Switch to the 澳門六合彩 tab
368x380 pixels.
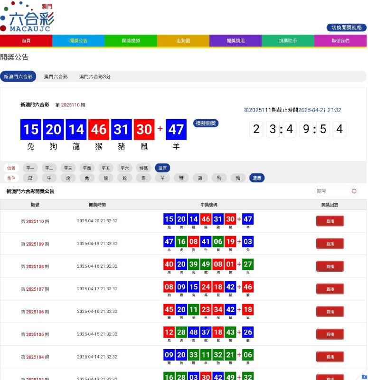[x=56, y=76]
